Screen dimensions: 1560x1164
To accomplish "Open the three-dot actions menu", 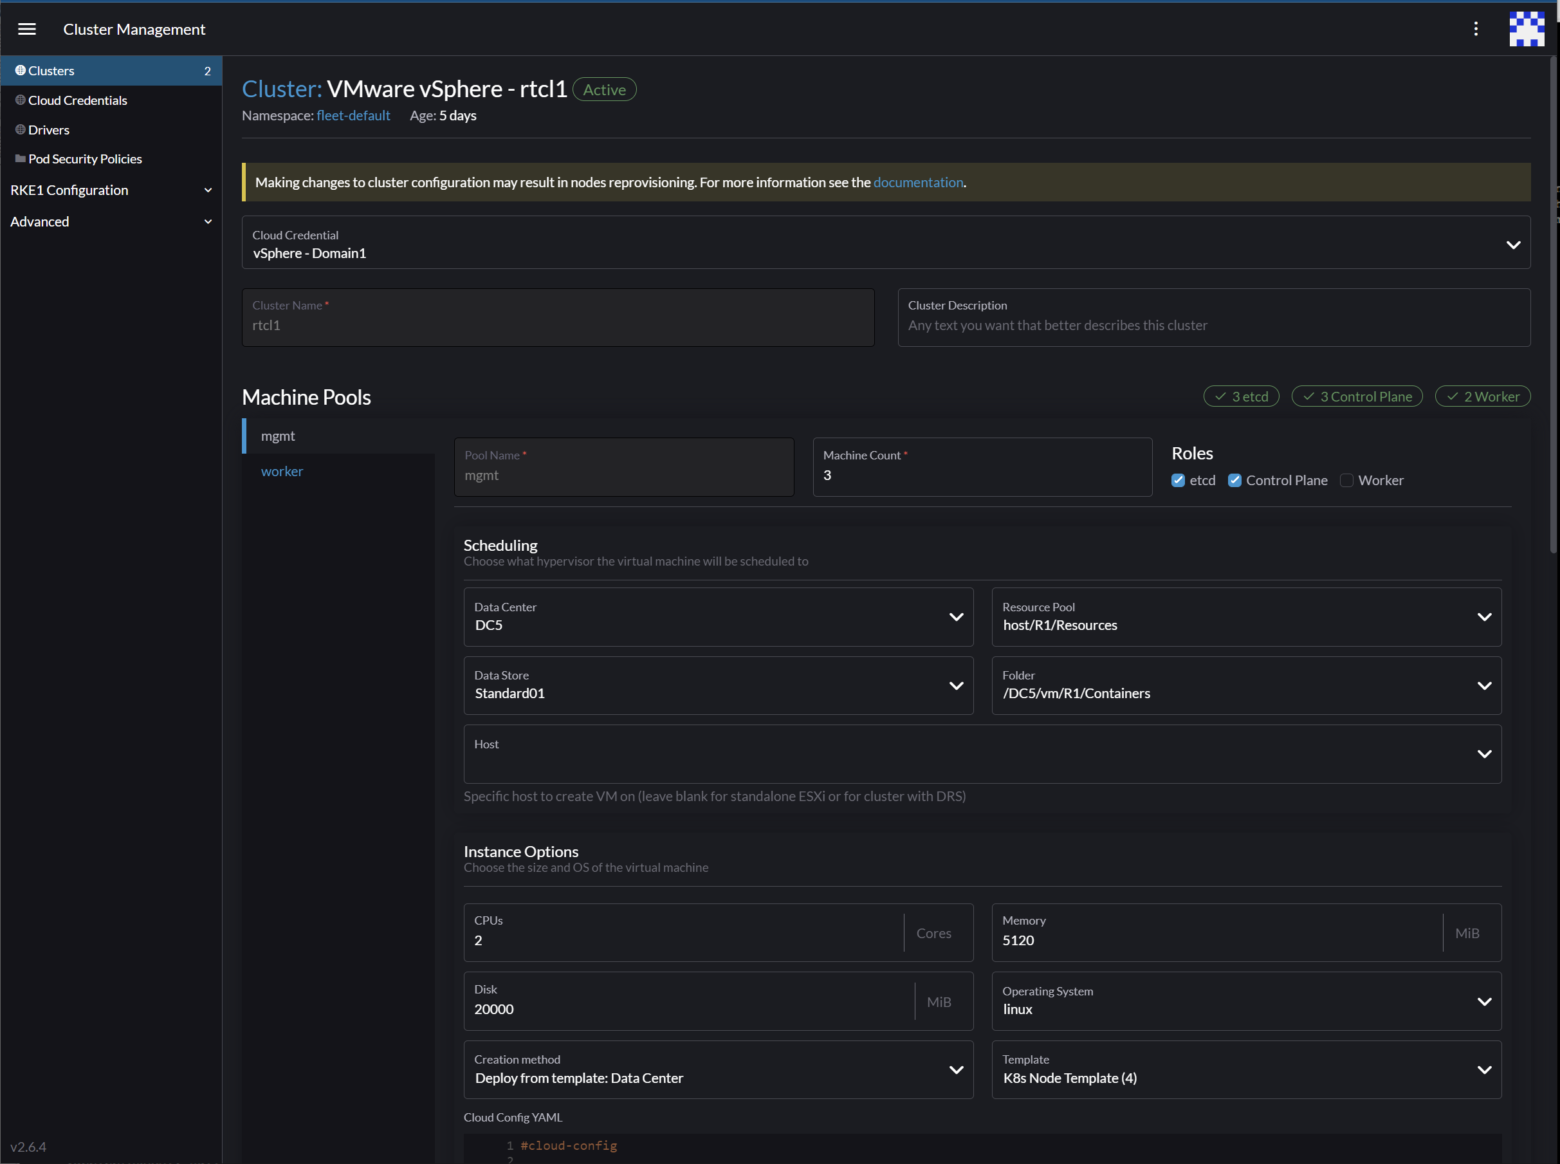I will (1476, 29).
